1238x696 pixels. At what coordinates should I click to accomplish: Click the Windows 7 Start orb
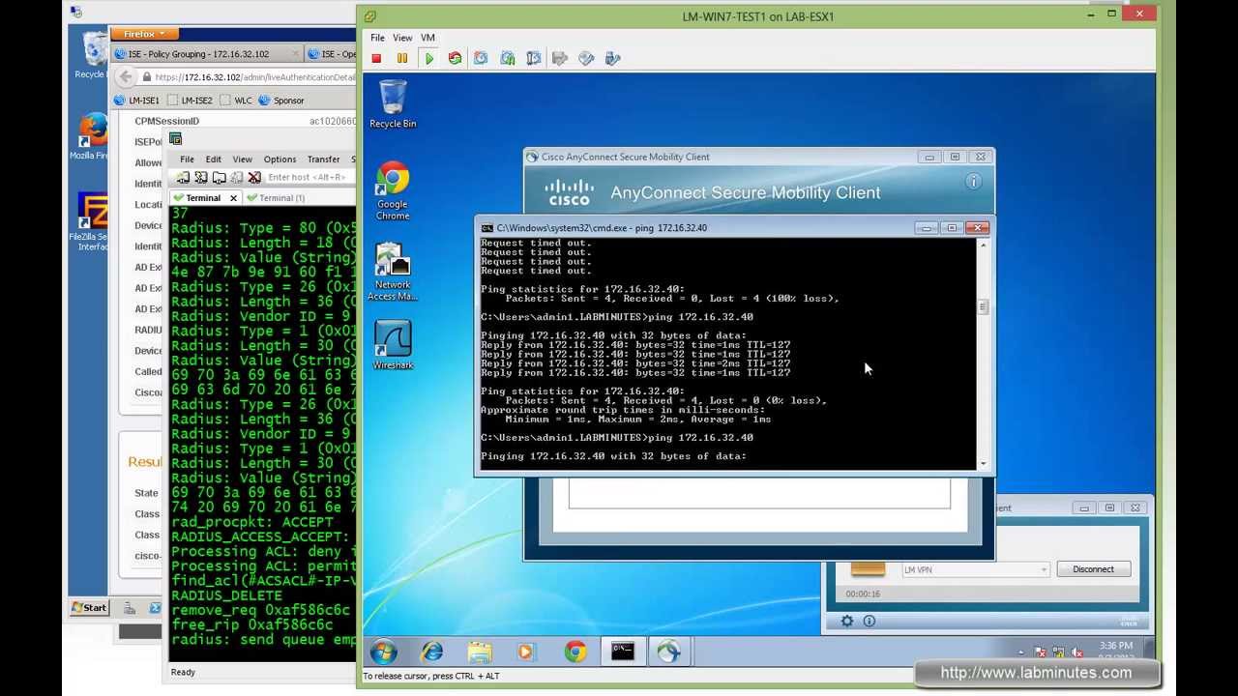click(x=383, y=652)
